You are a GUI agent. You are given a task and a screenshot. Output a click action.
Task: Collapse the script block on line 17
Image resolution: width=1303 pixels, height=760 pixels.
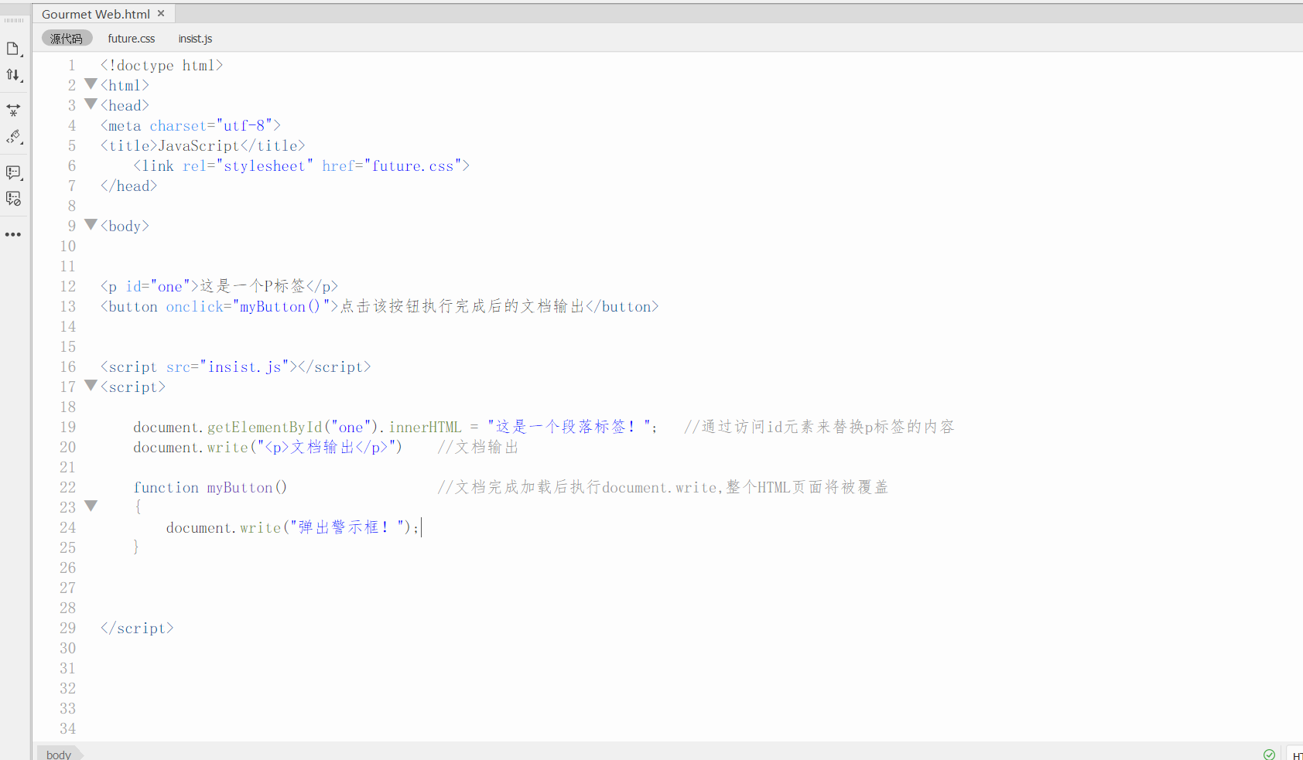pos(91,387)
